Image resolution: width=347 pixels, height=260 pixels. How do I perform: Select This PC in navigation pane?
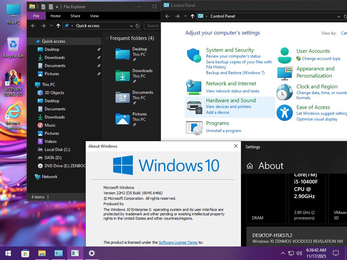pos(48,84)
